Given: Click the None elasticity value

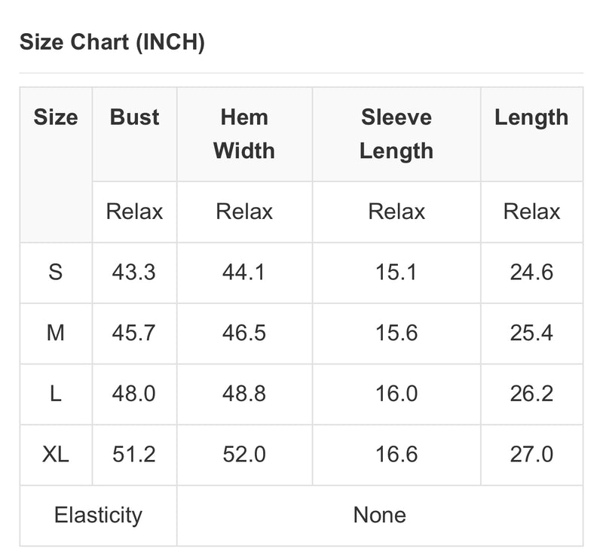Looking at the screenshot, I should pos(380,516).
